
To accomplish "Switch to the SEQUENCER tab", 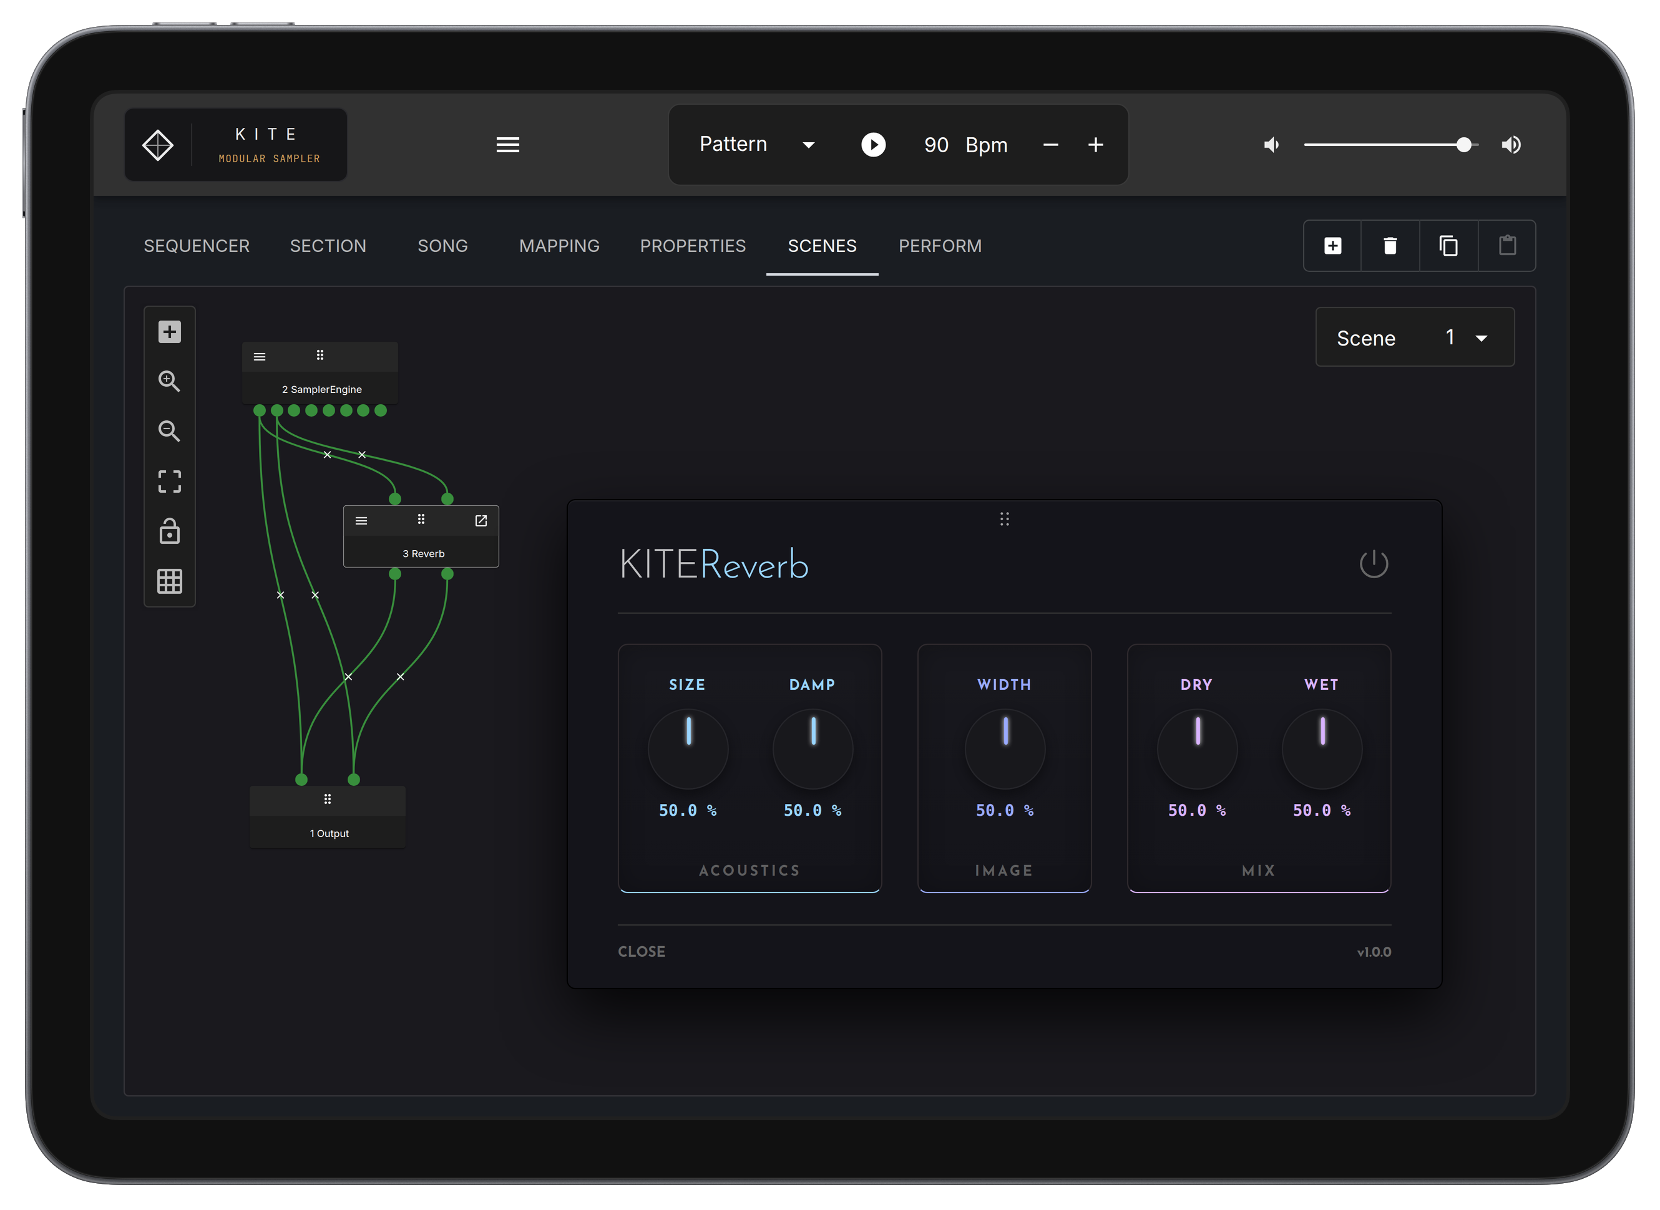I will (x=197, y=246).
